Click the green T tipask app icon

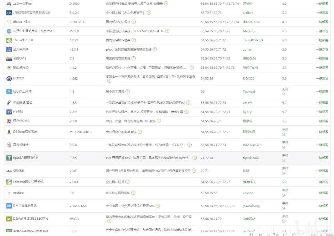click(x=9, y=158)
